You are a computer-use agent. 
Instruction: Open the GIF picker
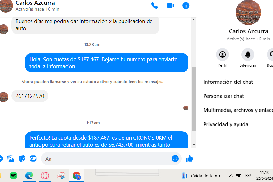pyautogui.click(x=33, y=159)
